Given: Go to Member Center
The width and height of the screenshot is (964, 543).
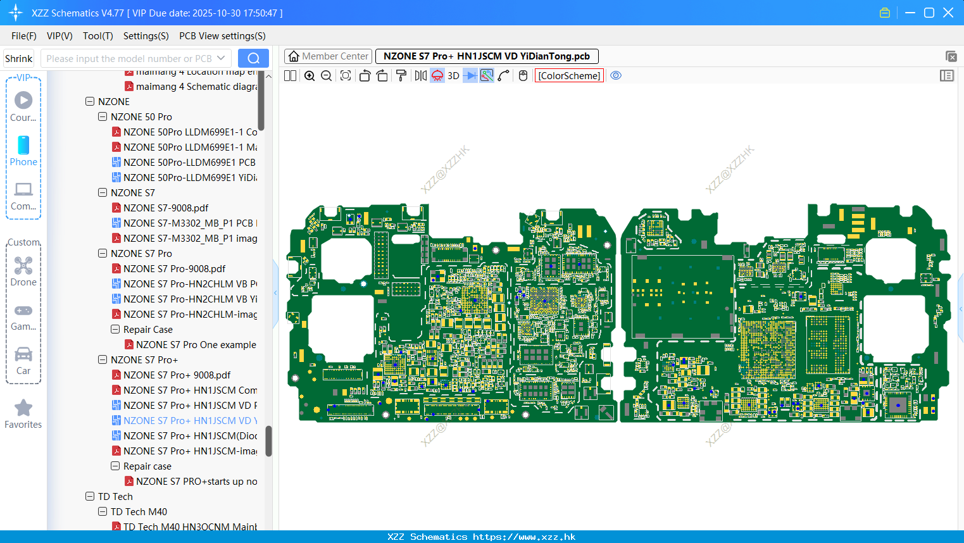Looking at the screenshot, I should tap(328, 56).
